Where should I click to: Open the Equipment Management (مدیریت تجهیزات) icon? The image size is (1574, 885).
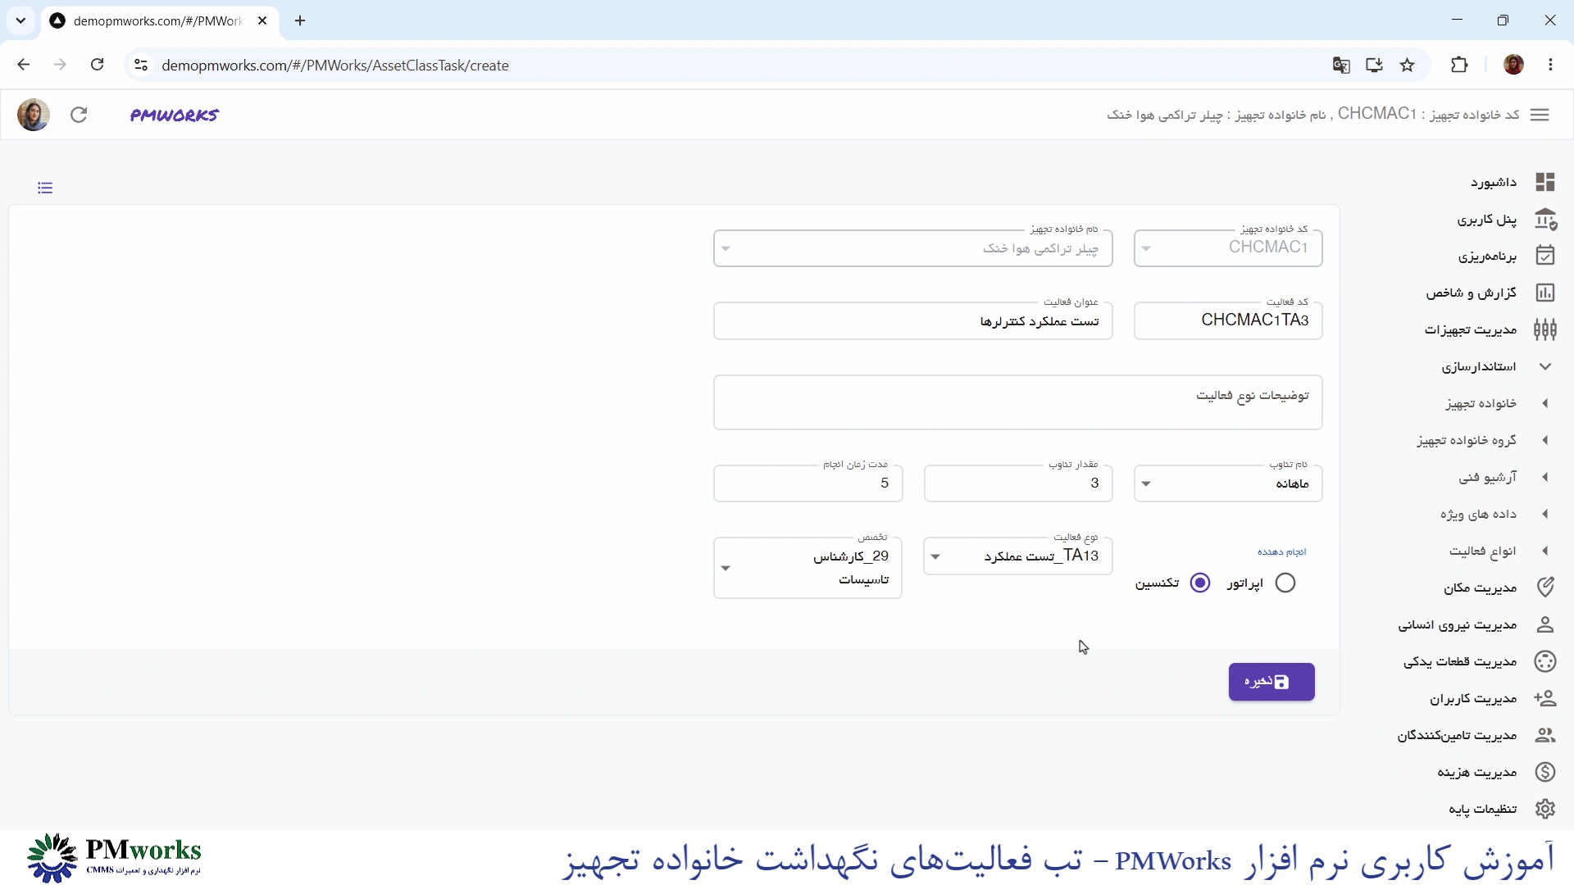1545,329
